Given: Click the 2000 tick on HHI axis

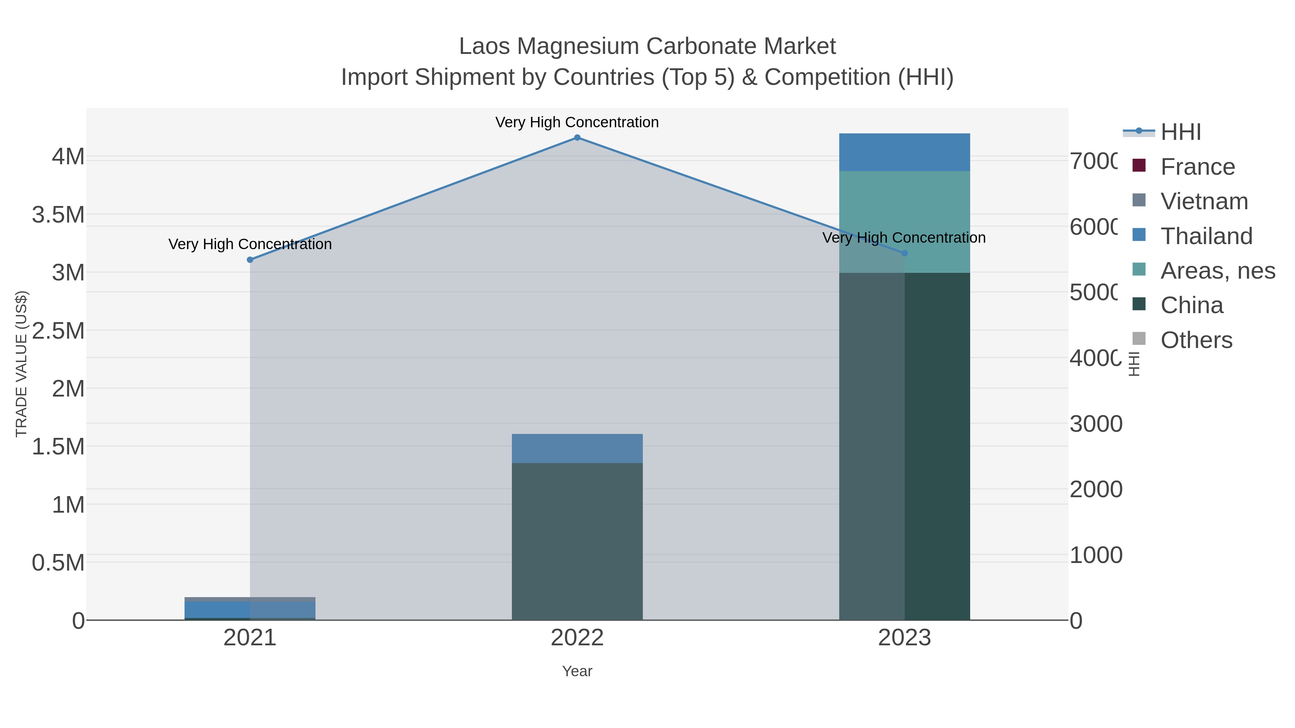Looking at the screenshot, I should [x=1096, y=489].
